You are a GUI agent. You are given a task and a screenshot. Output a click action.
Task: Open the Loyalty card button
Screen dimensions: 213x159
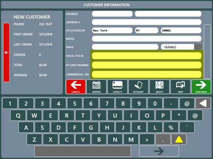tap(117, 87)
